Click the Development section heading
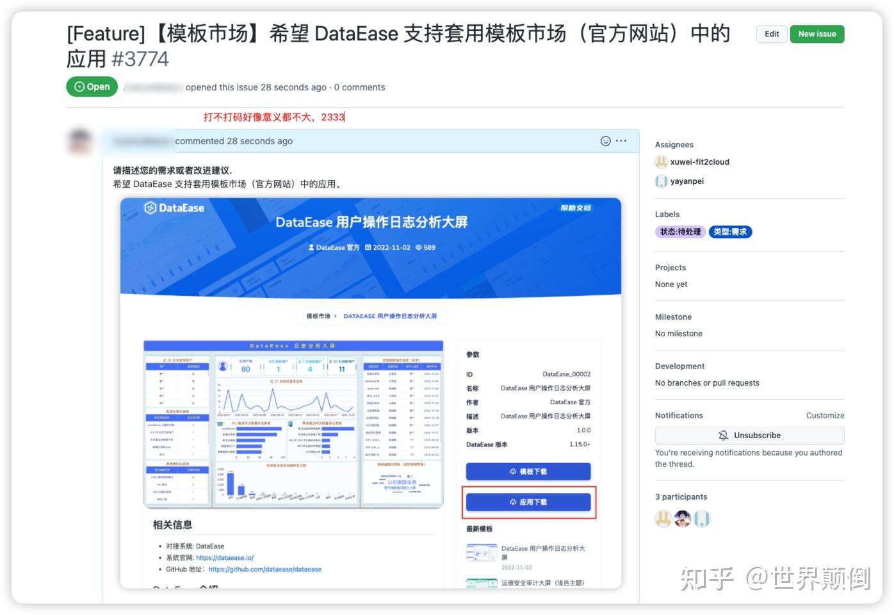Viewport: 894px width, 615px height. click(x=679, y=366)
